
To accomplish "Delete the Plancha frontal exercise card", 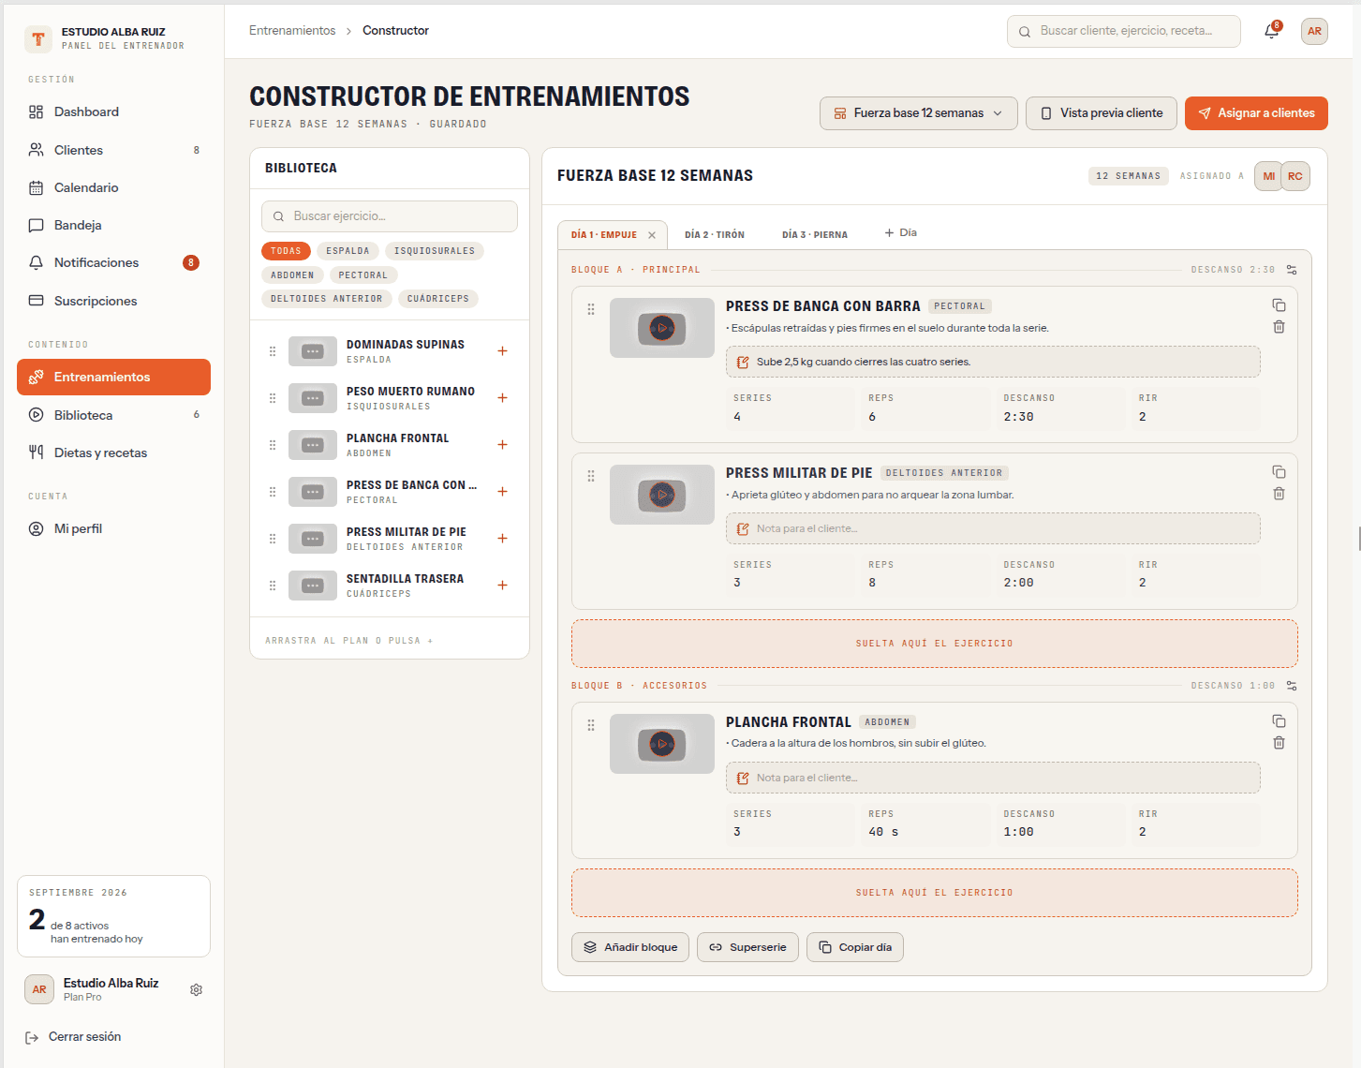I will pos(1279,743).
